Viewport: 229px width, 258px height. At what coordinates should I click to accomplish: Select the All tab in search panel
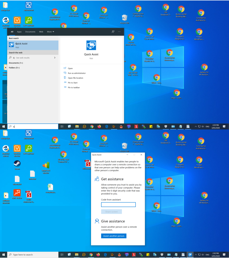point(12,32)
